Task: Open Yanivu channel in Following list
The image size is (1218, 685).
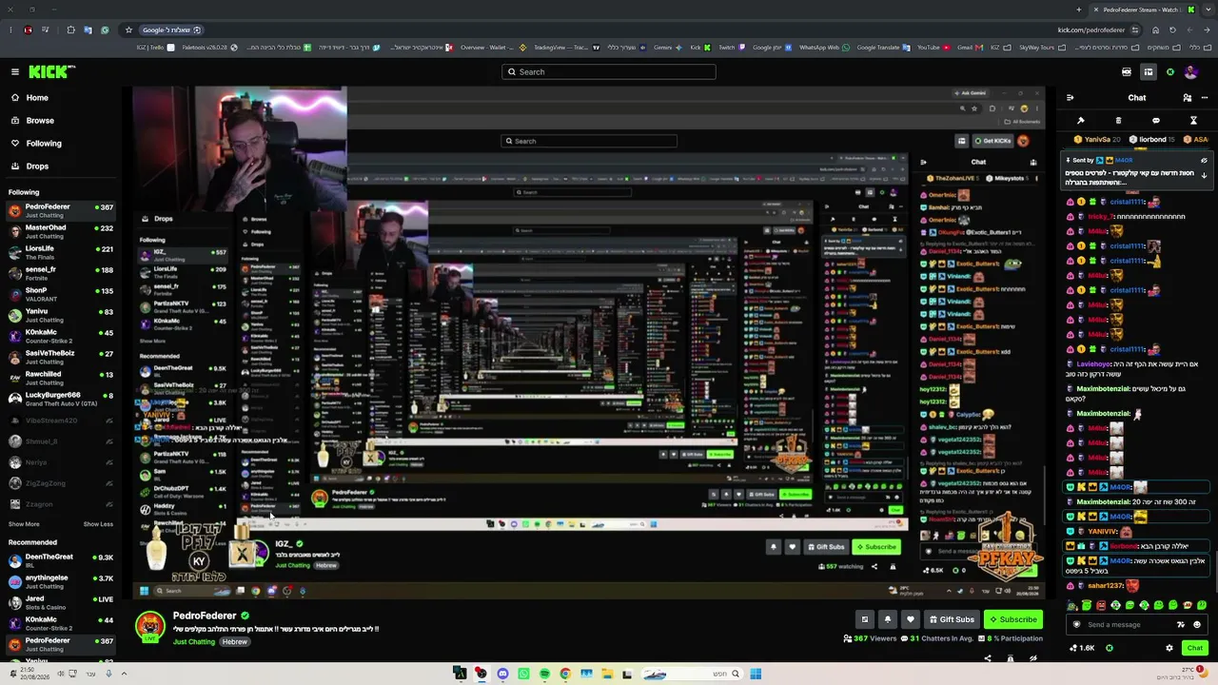Action: point(61,315)
